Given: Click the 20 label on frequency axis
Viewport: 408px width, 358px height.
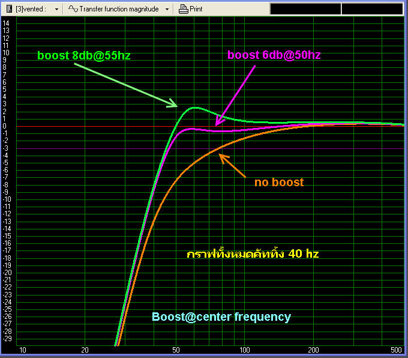Looking at the screenshot, I should (85, 350).
